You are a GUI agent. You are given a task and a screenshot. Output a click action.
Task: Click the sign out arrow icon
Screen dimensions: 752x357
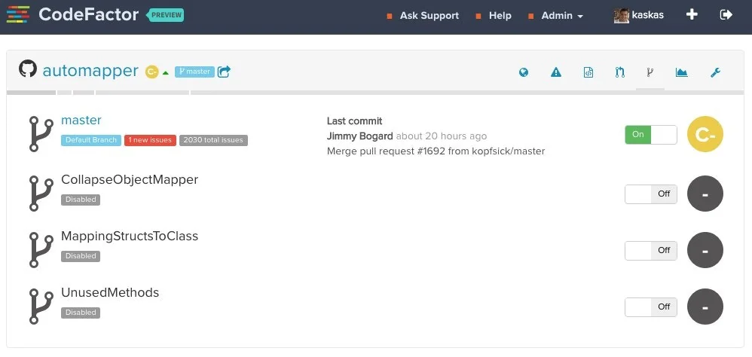click(726, 14)
